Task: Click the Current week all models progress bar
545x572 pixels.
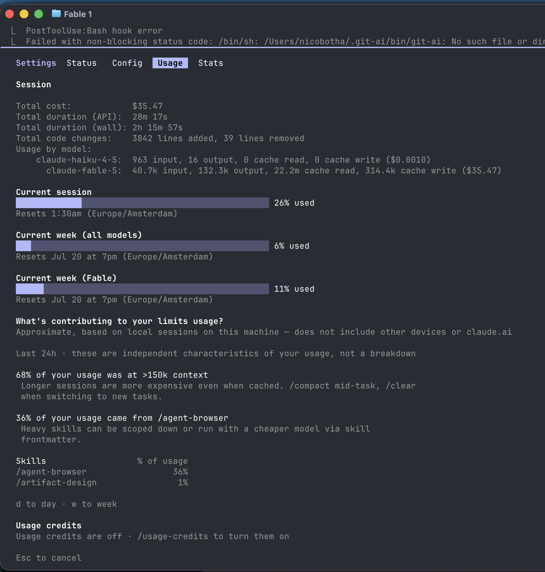Action: pos(142,246)
